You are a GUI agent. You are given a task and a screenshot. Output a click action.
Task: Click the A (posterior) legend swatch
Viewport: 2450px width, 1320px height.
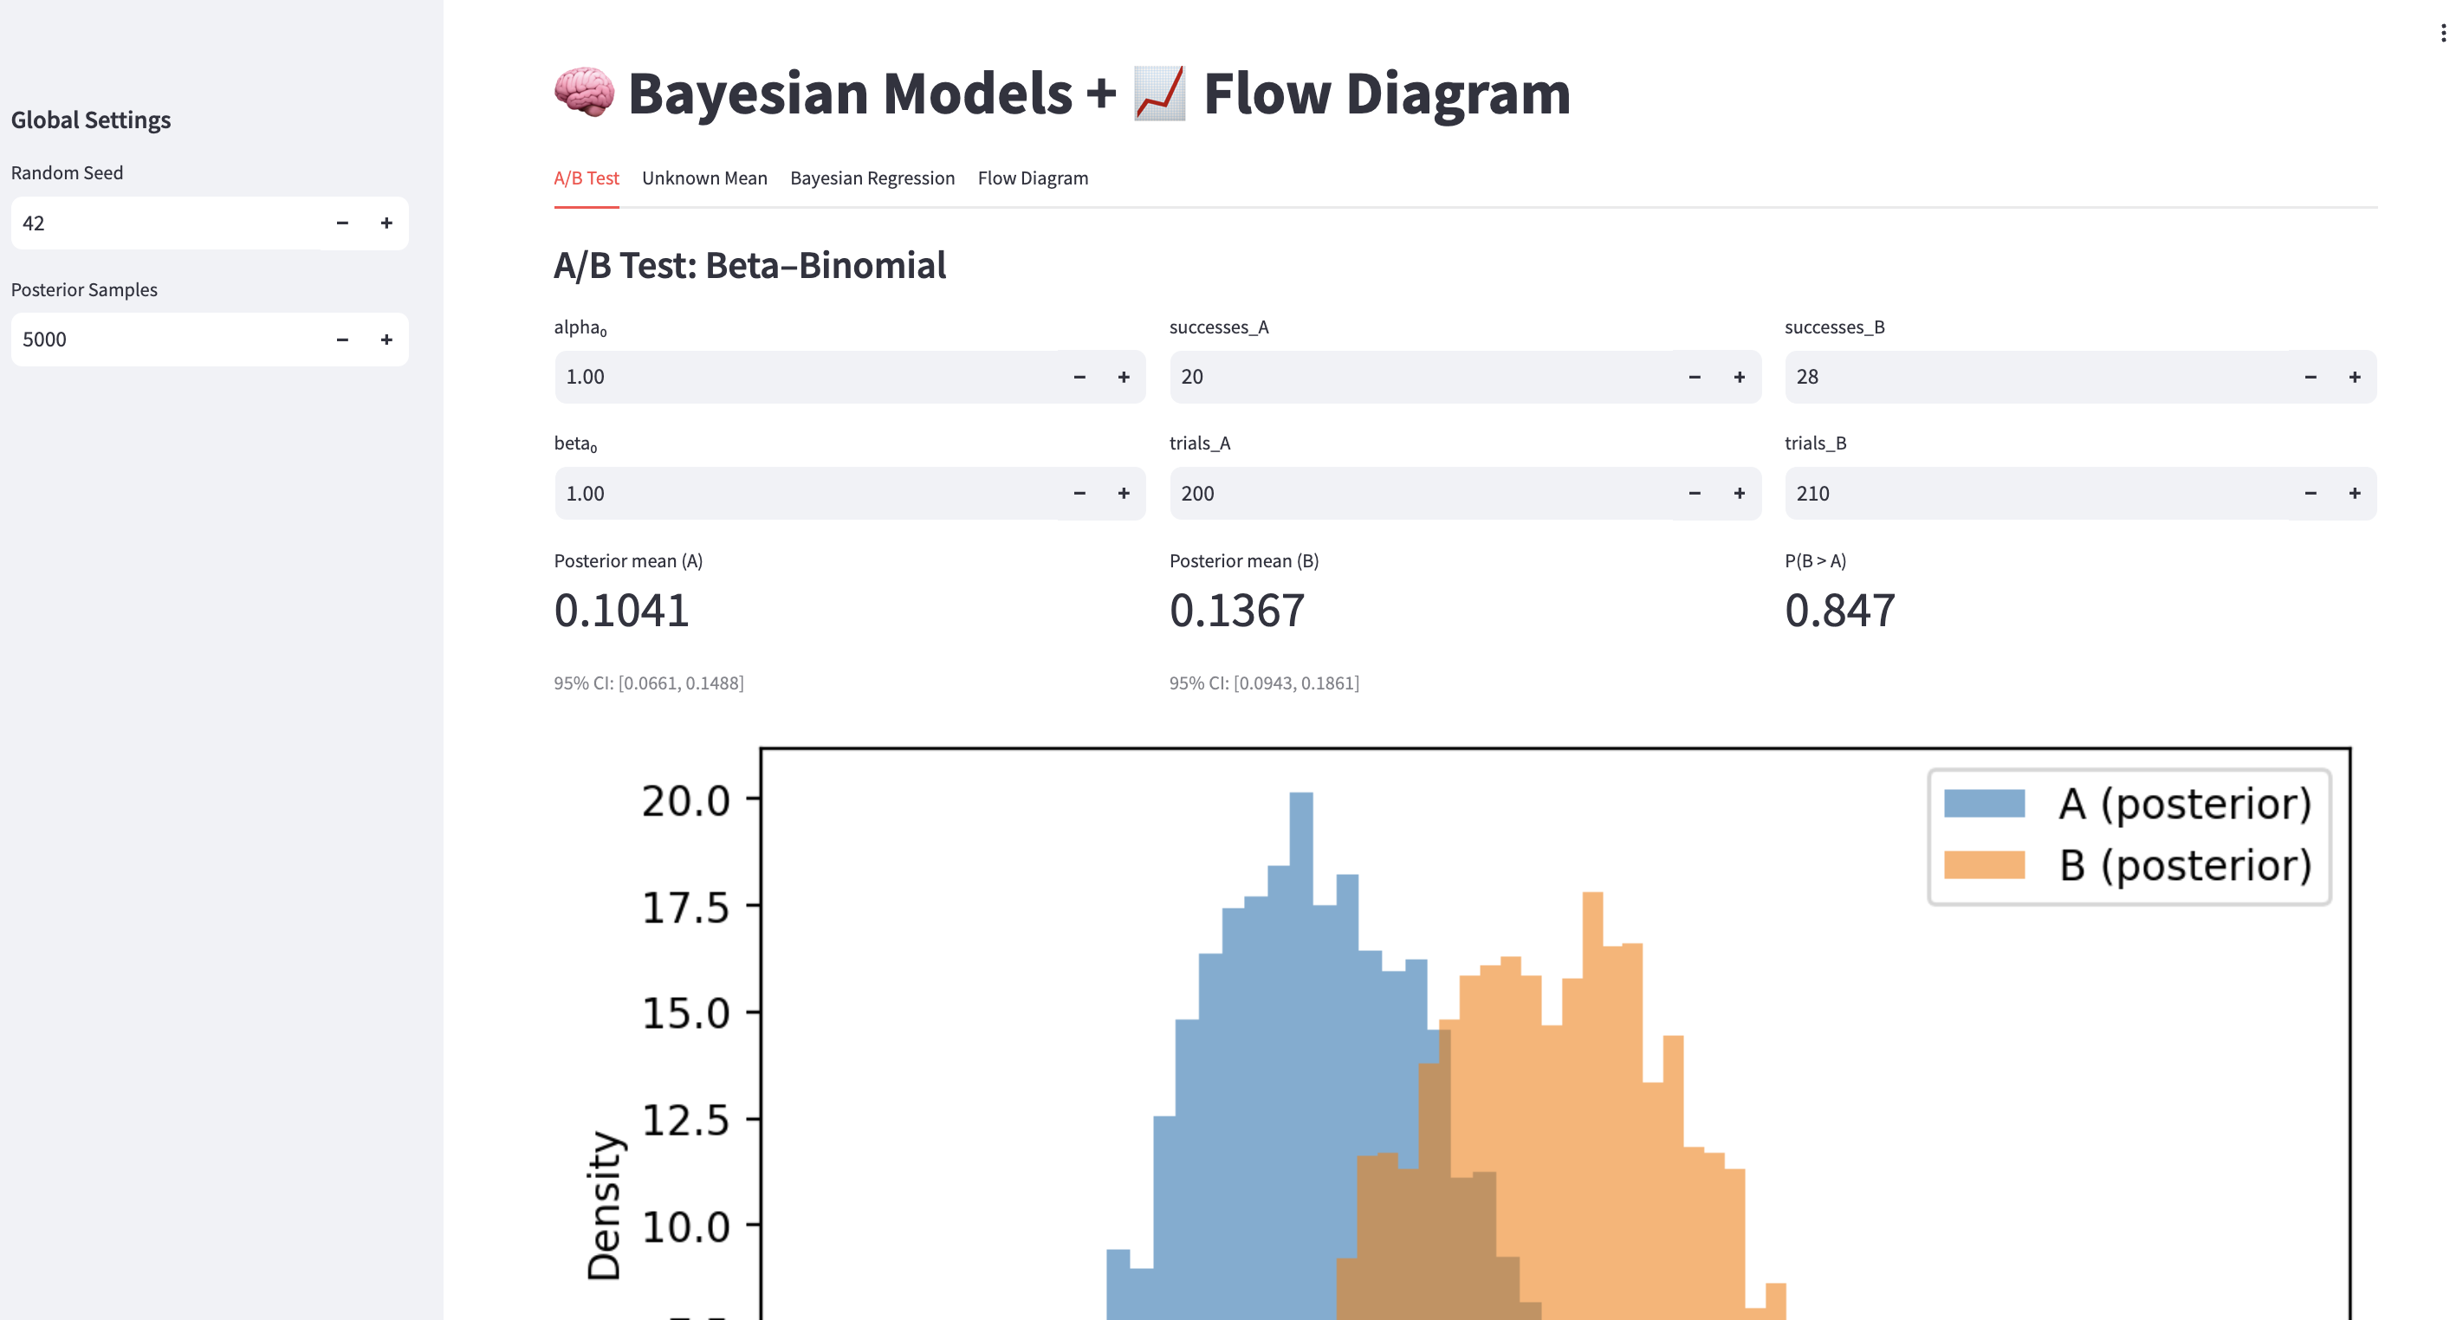pyautogui.click(x=1984, y=804)
